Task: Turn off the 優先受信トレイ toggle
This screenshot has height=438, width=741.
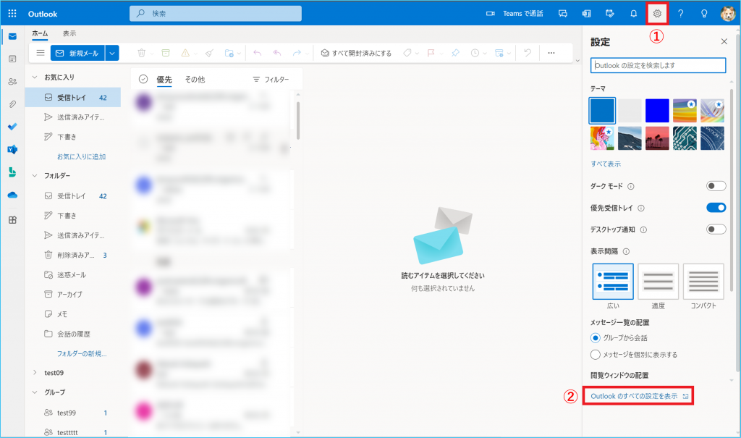Action: tap(716, 208)
